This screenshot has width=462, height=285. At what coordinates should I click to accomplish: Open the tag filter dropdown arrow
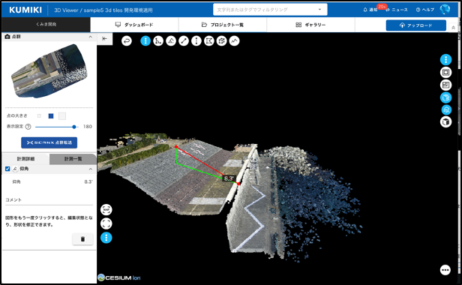(x=319, y=10)
